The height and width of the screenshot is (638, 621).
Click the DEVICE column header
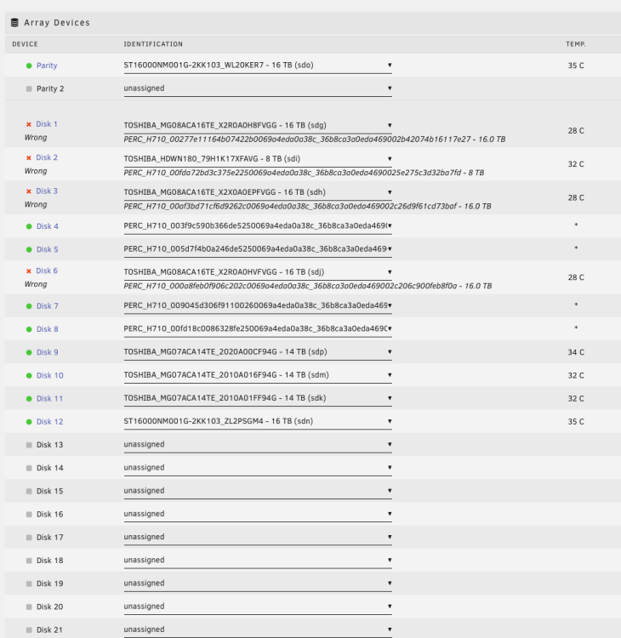coord(25,44)
